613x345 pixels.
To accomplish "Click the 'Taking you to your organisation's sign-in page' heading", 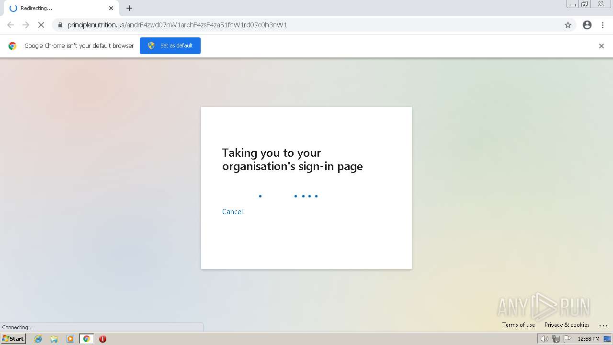I will (293, 160).
